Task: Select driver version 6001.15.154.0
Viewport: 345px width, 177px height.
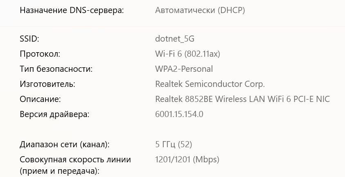Action: click(x=179, y=114)
